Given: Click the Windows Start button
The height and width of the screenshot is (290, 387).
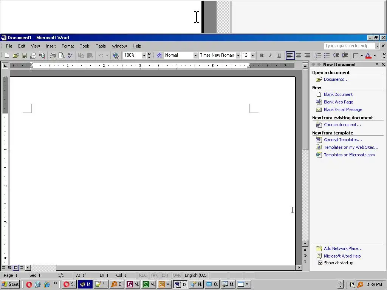Looking at the screenshot, I should tap(10, 284).
